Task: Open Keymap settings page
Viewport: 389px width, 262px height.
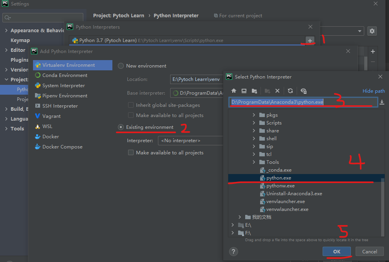Action: pyautogui.click(x=20, y=40)
